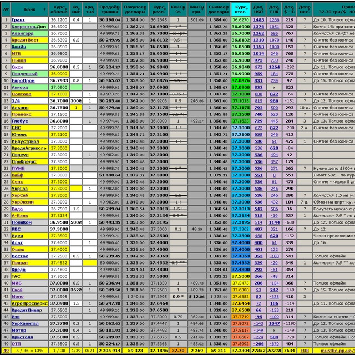This screenshot has height=355, width=355.
Task: Open Грант's 1485 USD income link
Action: [258, 20]
